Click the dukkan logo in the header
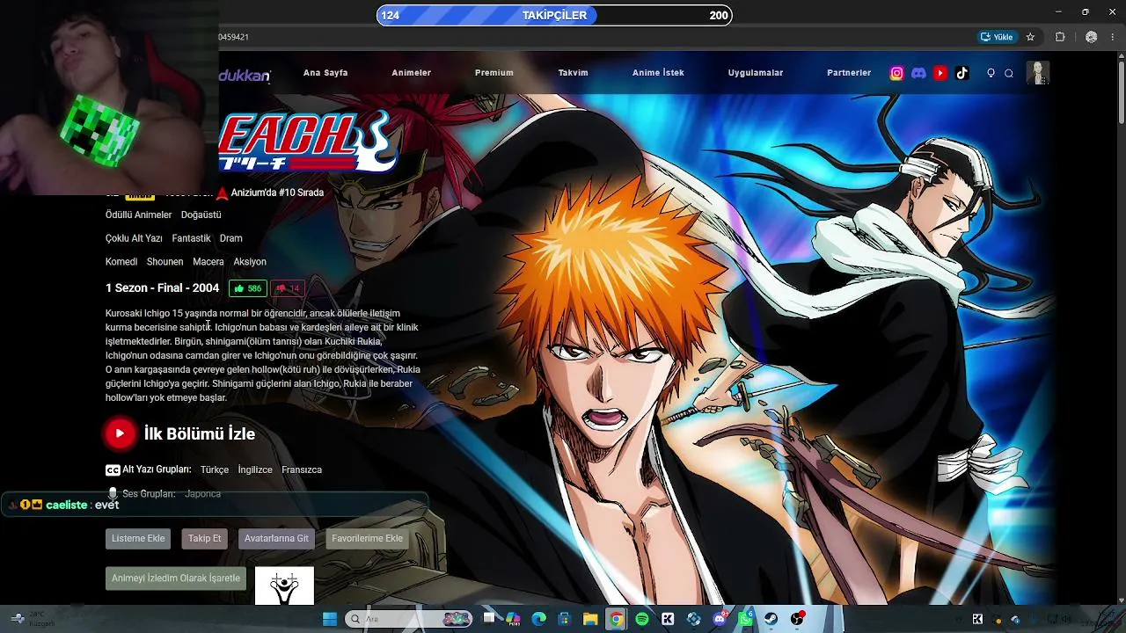Screen dimensions: 1126x633 [245, 76]
